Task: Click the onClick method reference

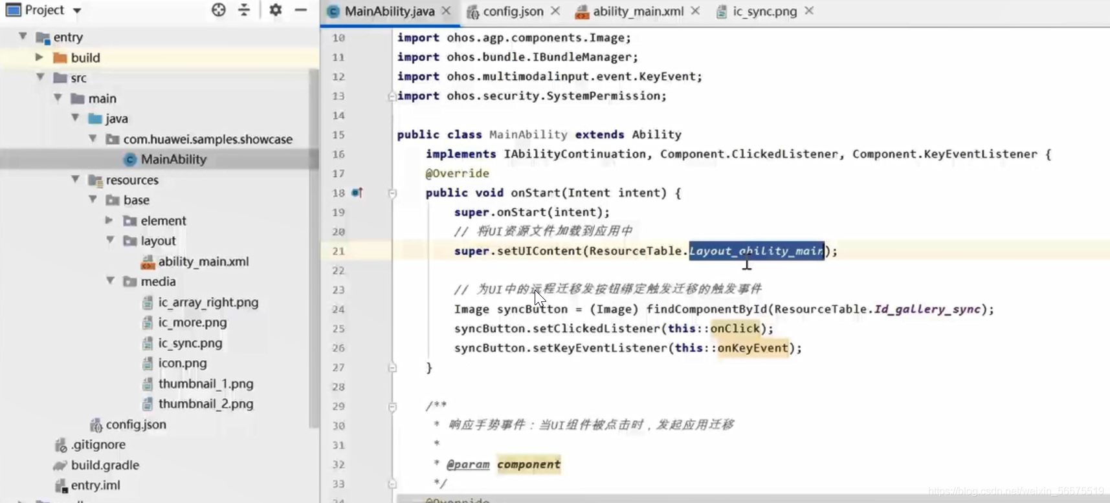Action: (735, 328)
